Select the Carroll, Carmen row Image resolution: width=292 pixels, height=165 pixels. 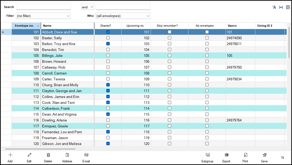(x=54, y=73)
